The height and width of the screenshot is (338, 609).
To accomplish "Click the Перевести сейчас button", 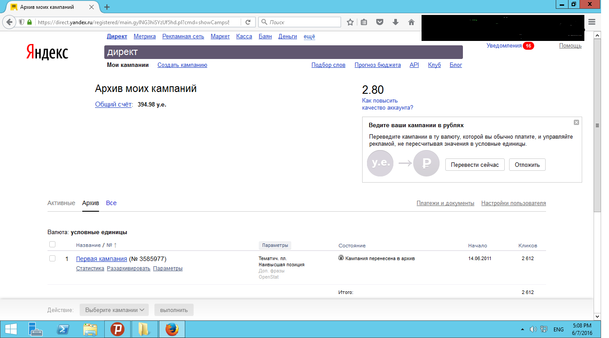I will pyautogui.click(x=475, y=165).
